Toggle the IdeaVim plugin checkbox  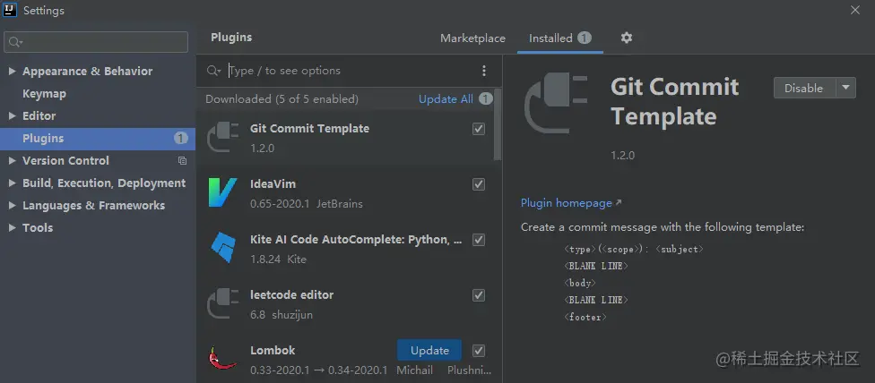point(479,184)
